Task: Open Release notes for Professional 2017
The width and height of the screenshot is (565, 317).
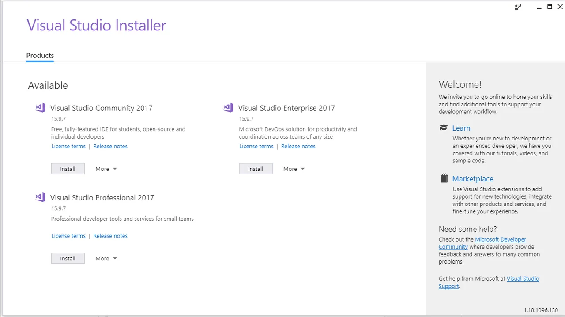Action: point(110,236)
